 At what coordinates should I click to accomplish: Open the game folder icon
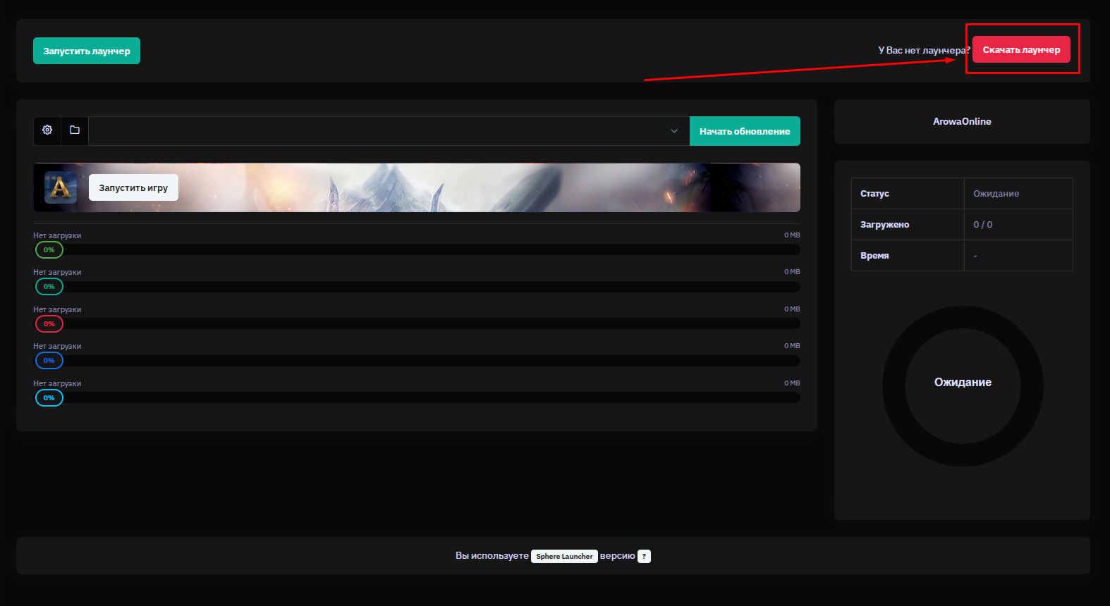(75, 130)
